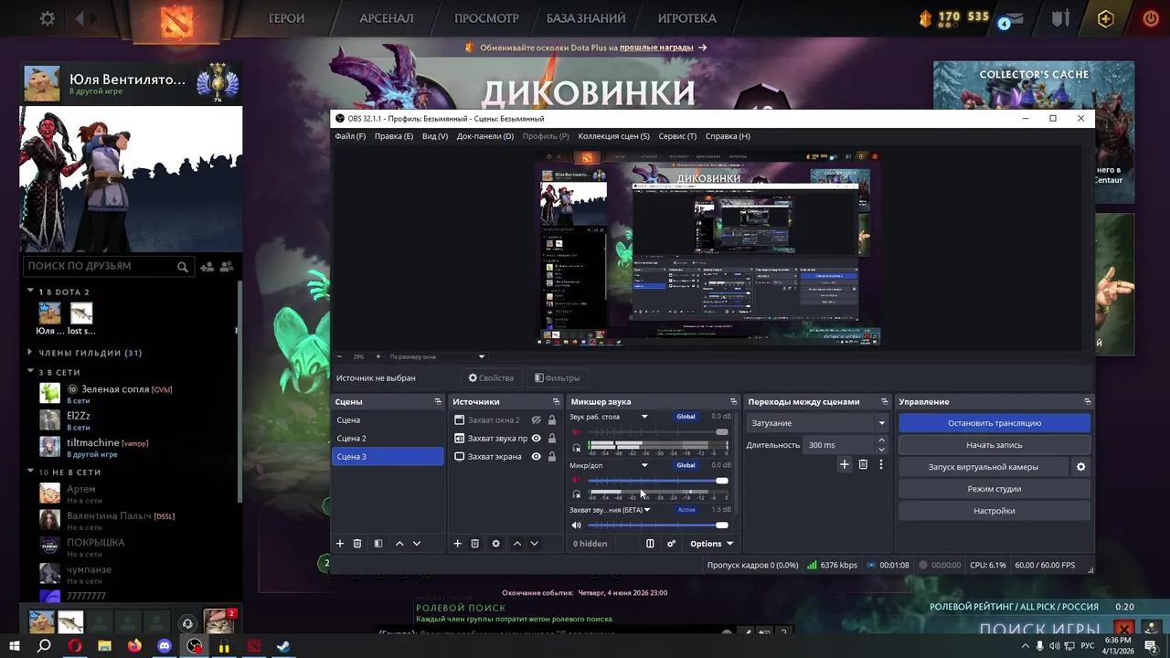Image resolution: width=1170 pixels, height=658 pixels.
Task: Open preview scaling По размеру окна dropdown
Action: pos(437,356)
